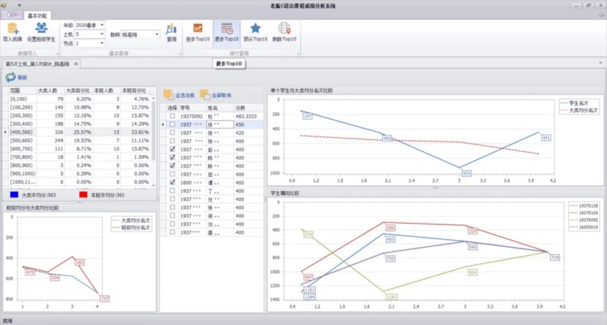Open the 顶尖Top10 star icon
Image resolution: width=607 pixels, height=325 pixels.
[x=255, y=31]
